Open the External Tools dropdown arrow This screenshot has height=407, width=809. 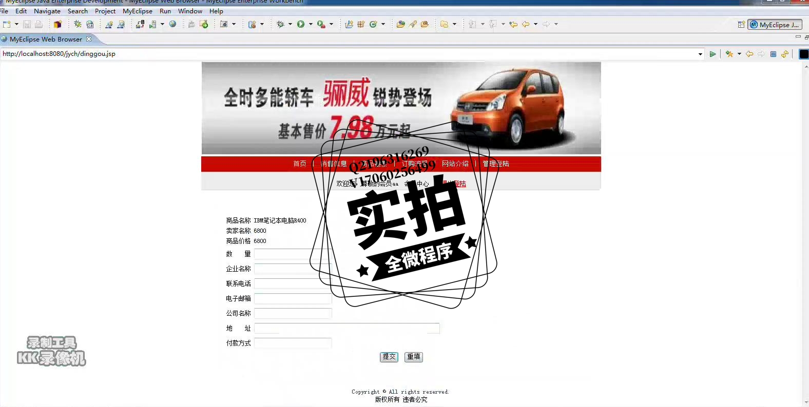tap(331, 24)
